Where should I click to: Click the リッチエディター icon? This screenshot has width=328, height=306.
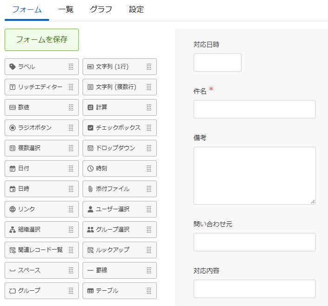13,87
